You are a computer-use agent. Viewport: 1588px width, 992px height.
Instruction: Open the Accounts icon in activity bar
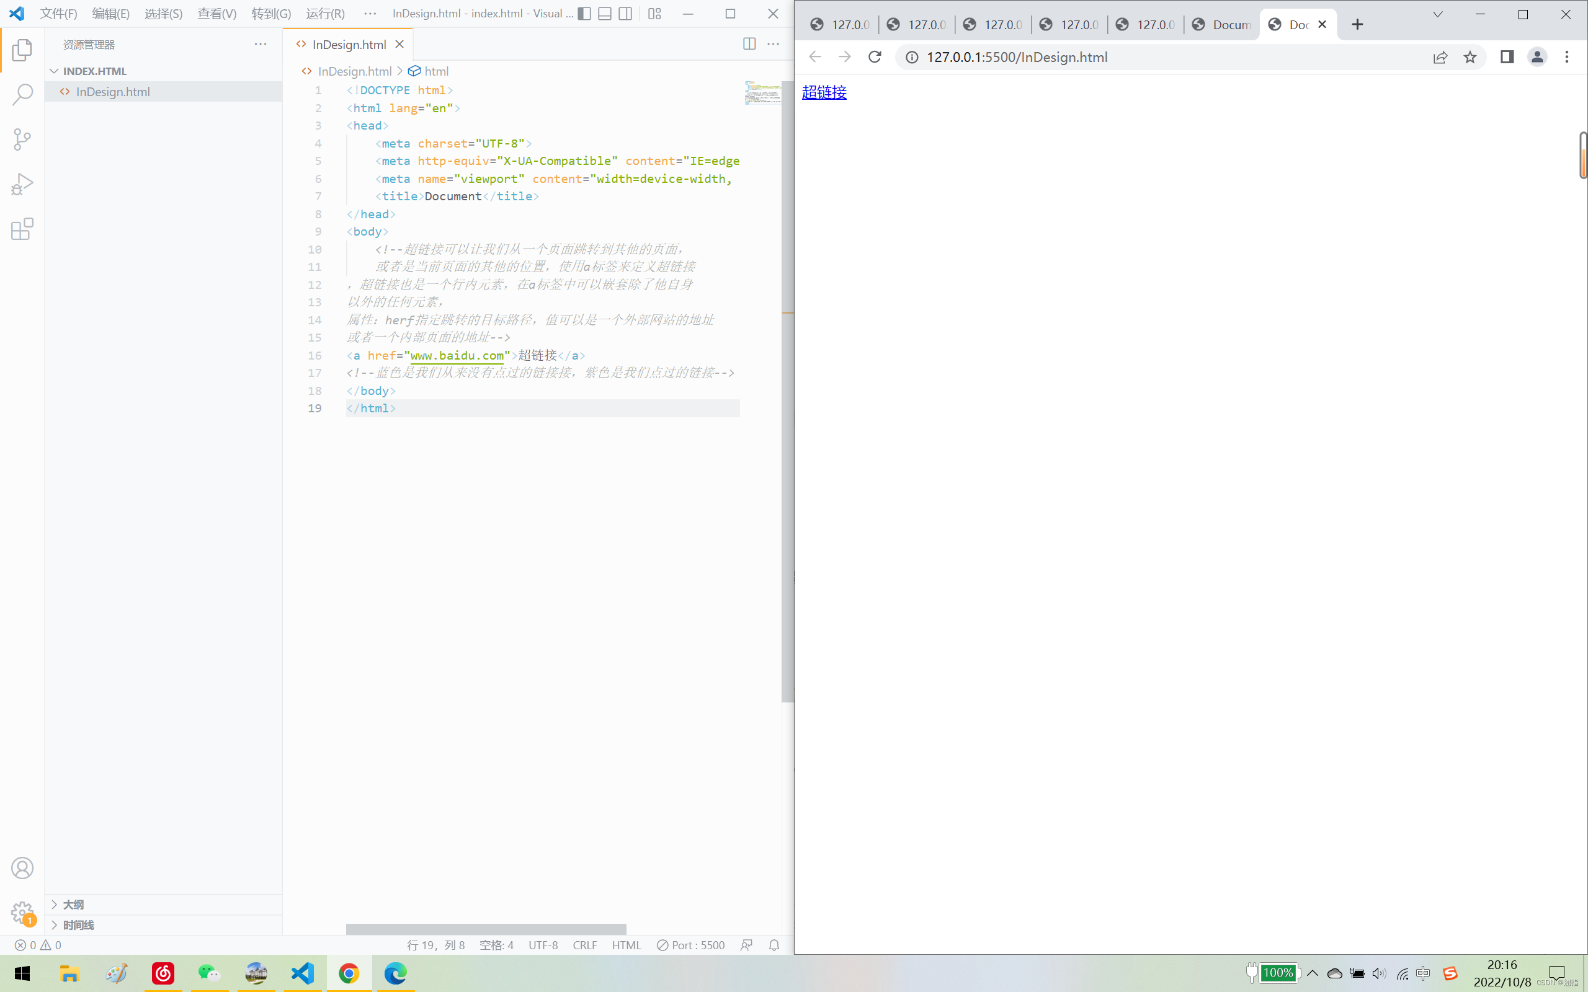tap(22, 868)
